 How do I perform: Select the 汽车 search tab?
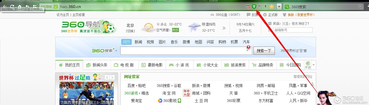point(246,42)
